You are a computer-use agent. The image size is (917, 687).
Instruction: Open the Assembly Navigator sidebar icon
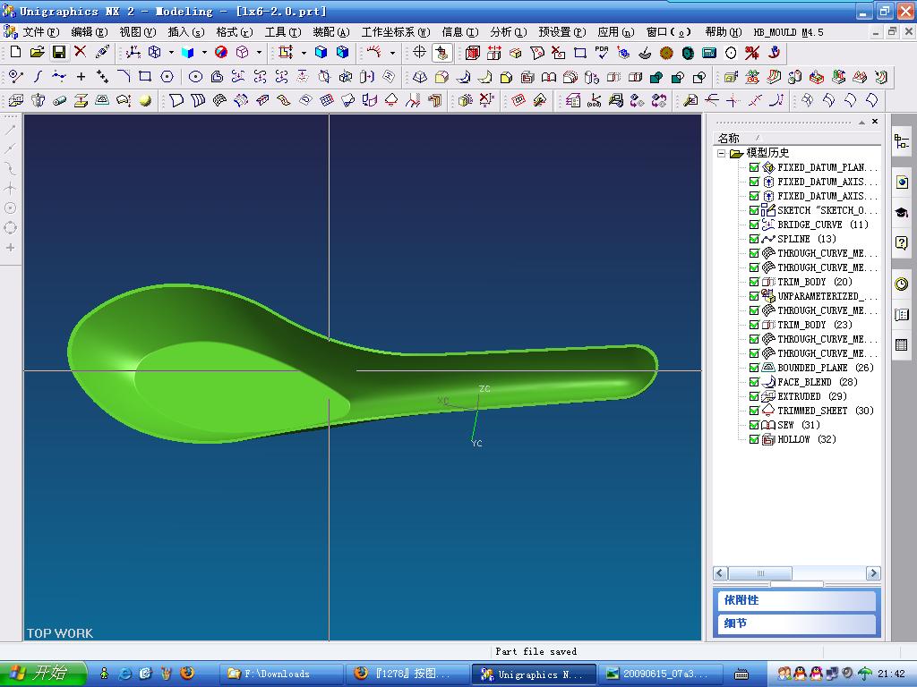[x=901, y=140]
